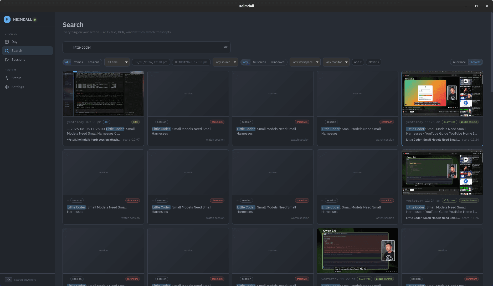Sort results by newest
Screen dimensions: 493x286
[x=476, y=62]
